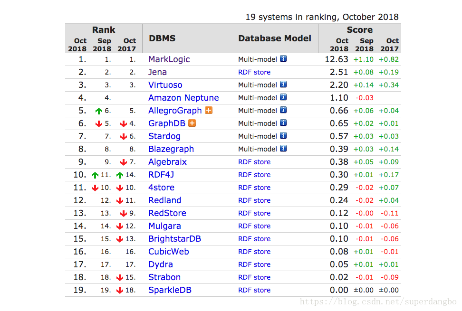Click orange plus icon next to GraphDB
This screenshot has height=311, width=462.
[x=192, y=123]
